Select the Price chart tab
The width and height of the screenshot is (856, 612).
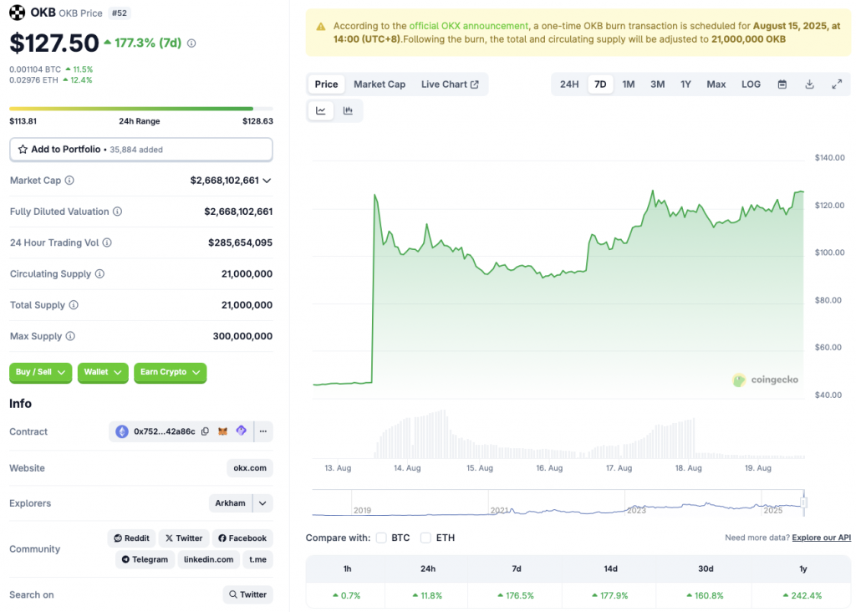pyautogui.click(x=327, y=84)
